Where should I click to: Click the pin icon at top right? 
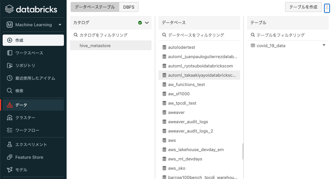(327, 8)
